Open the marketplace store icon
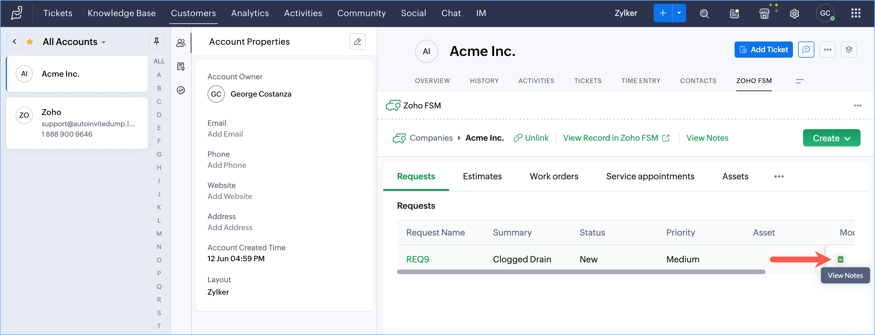 click(764, 14)
